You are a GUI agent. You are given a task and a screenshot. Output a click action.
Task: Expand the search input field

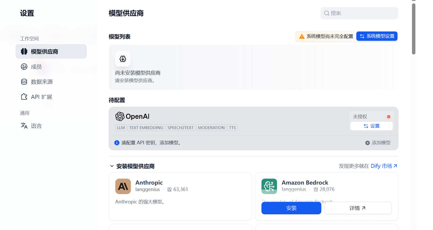pyautogui.click(x=359, y=13)
